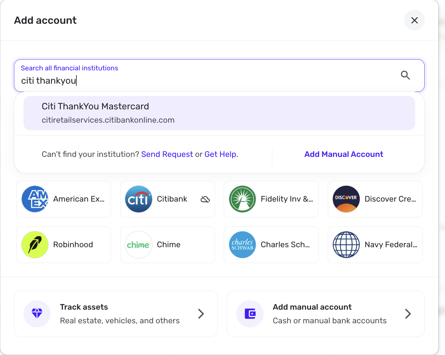The image size is (445, 355).
Task: Click the Discover logo icon
Action: click(346, 199)
